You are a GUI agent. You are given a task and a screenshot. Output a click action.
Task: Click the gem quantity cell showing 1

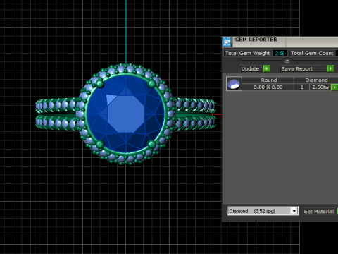(302, 87)
